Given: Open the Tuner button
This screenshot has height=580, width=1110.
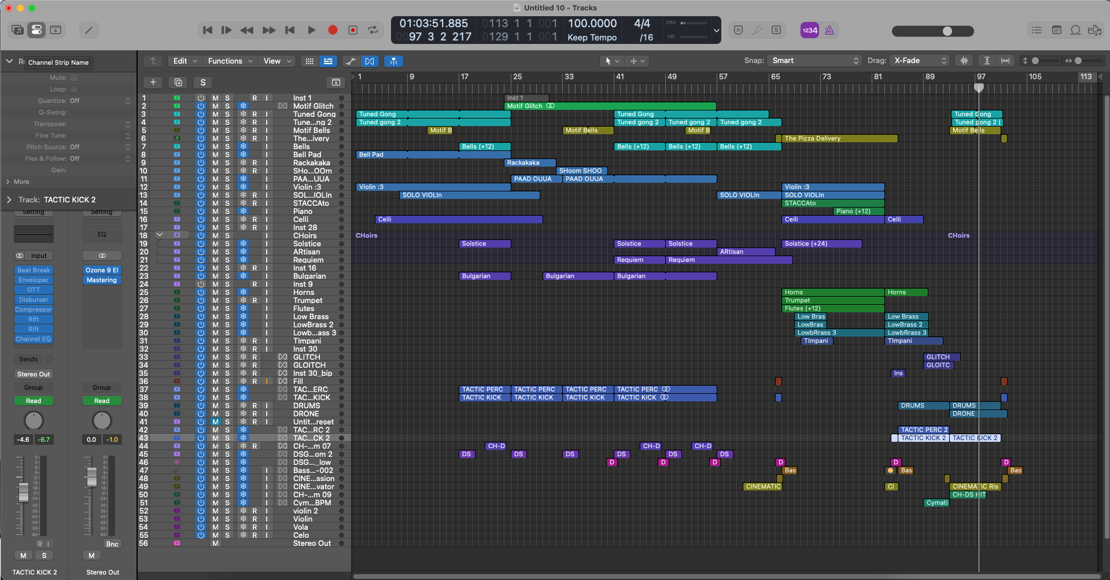Looking at the screenshot, I should click(x=757, y=30).
